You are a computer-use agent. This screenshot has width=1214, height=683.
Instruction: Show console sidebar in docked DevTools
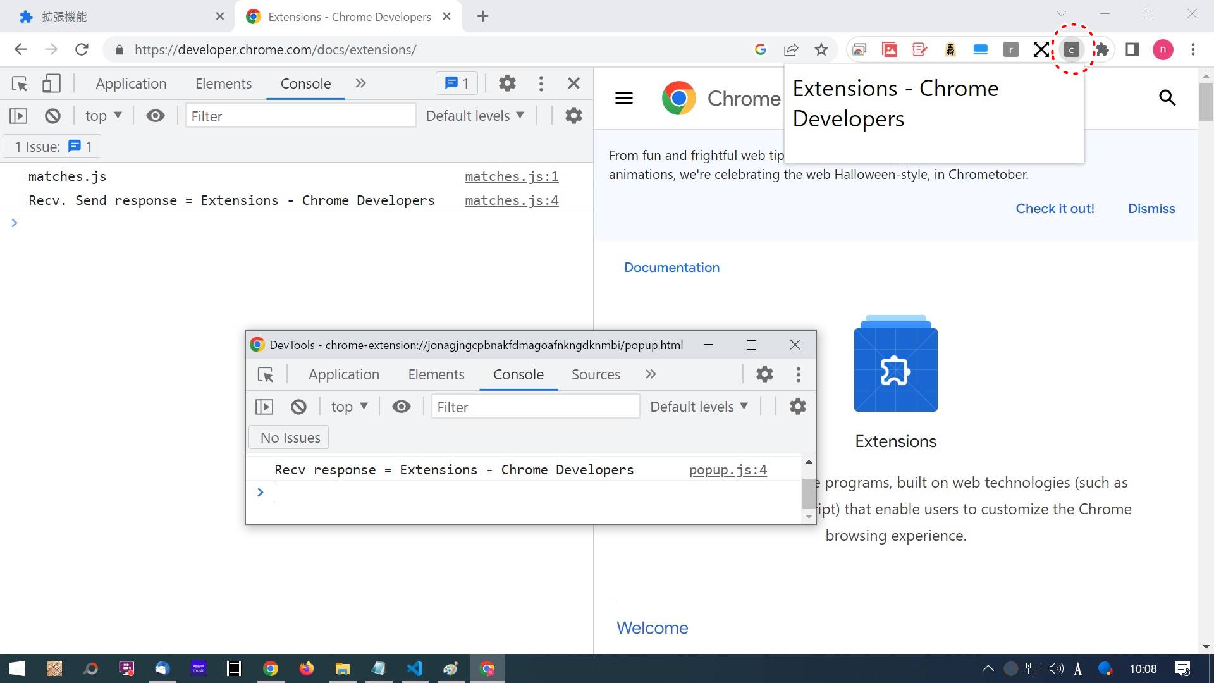point(18,116)
